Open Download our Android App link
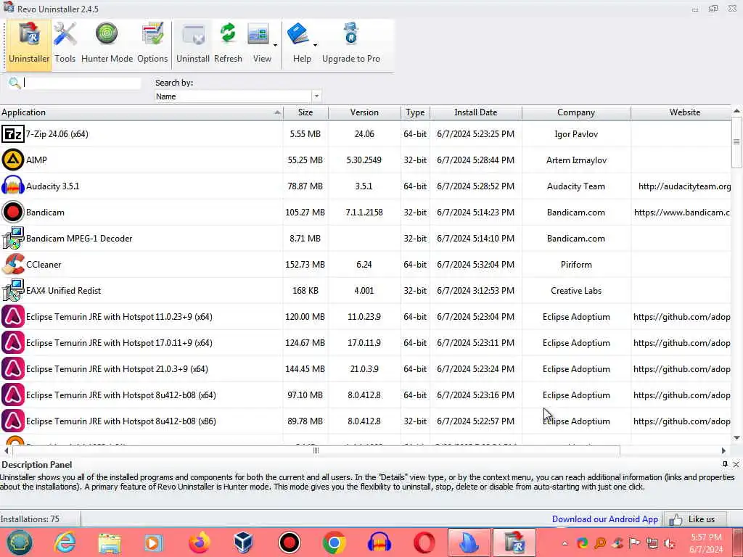 click(x=604, y=519)
